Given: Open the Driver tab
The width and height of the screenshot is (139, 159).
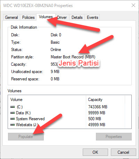Looking at the screenshot, I should pyautogui.click(x=62, y=17).
